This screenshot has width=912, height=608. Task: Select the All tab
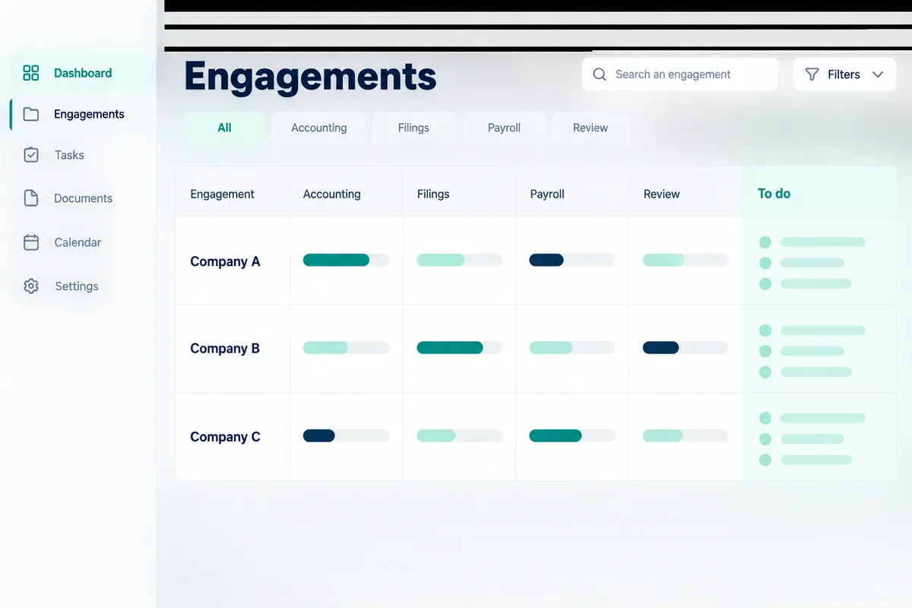pos(224,128)
